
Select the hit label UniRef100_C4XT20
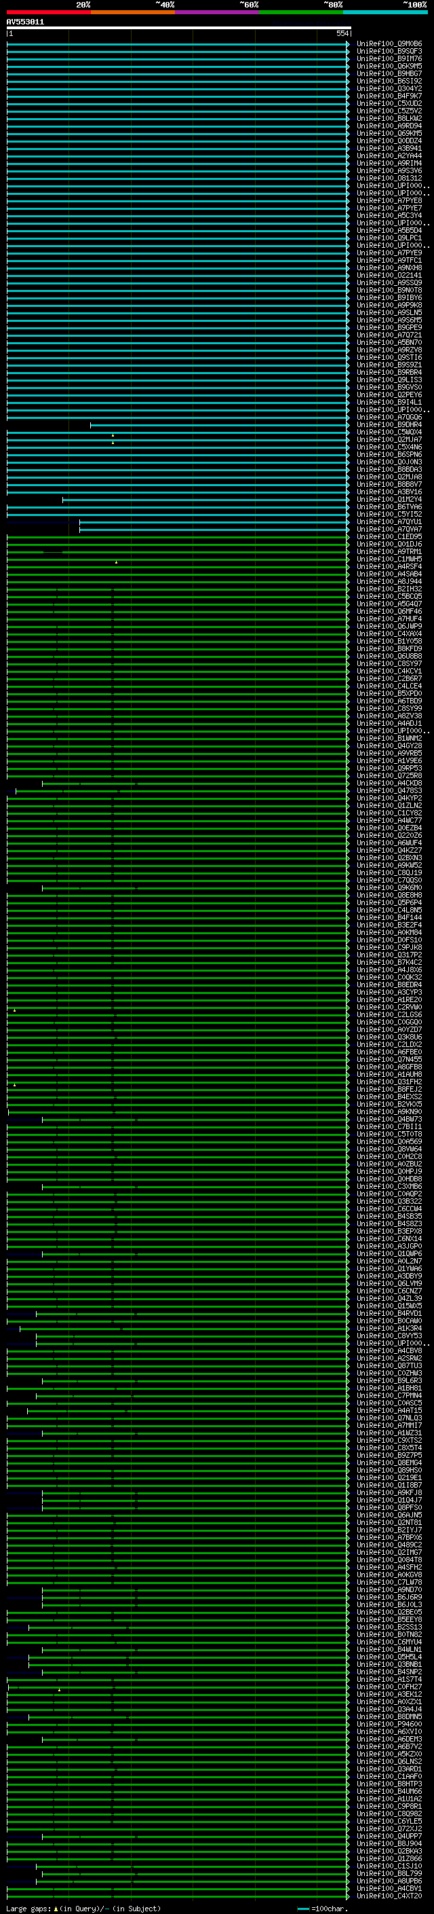pyautogui.click(x=389, y=1896)
